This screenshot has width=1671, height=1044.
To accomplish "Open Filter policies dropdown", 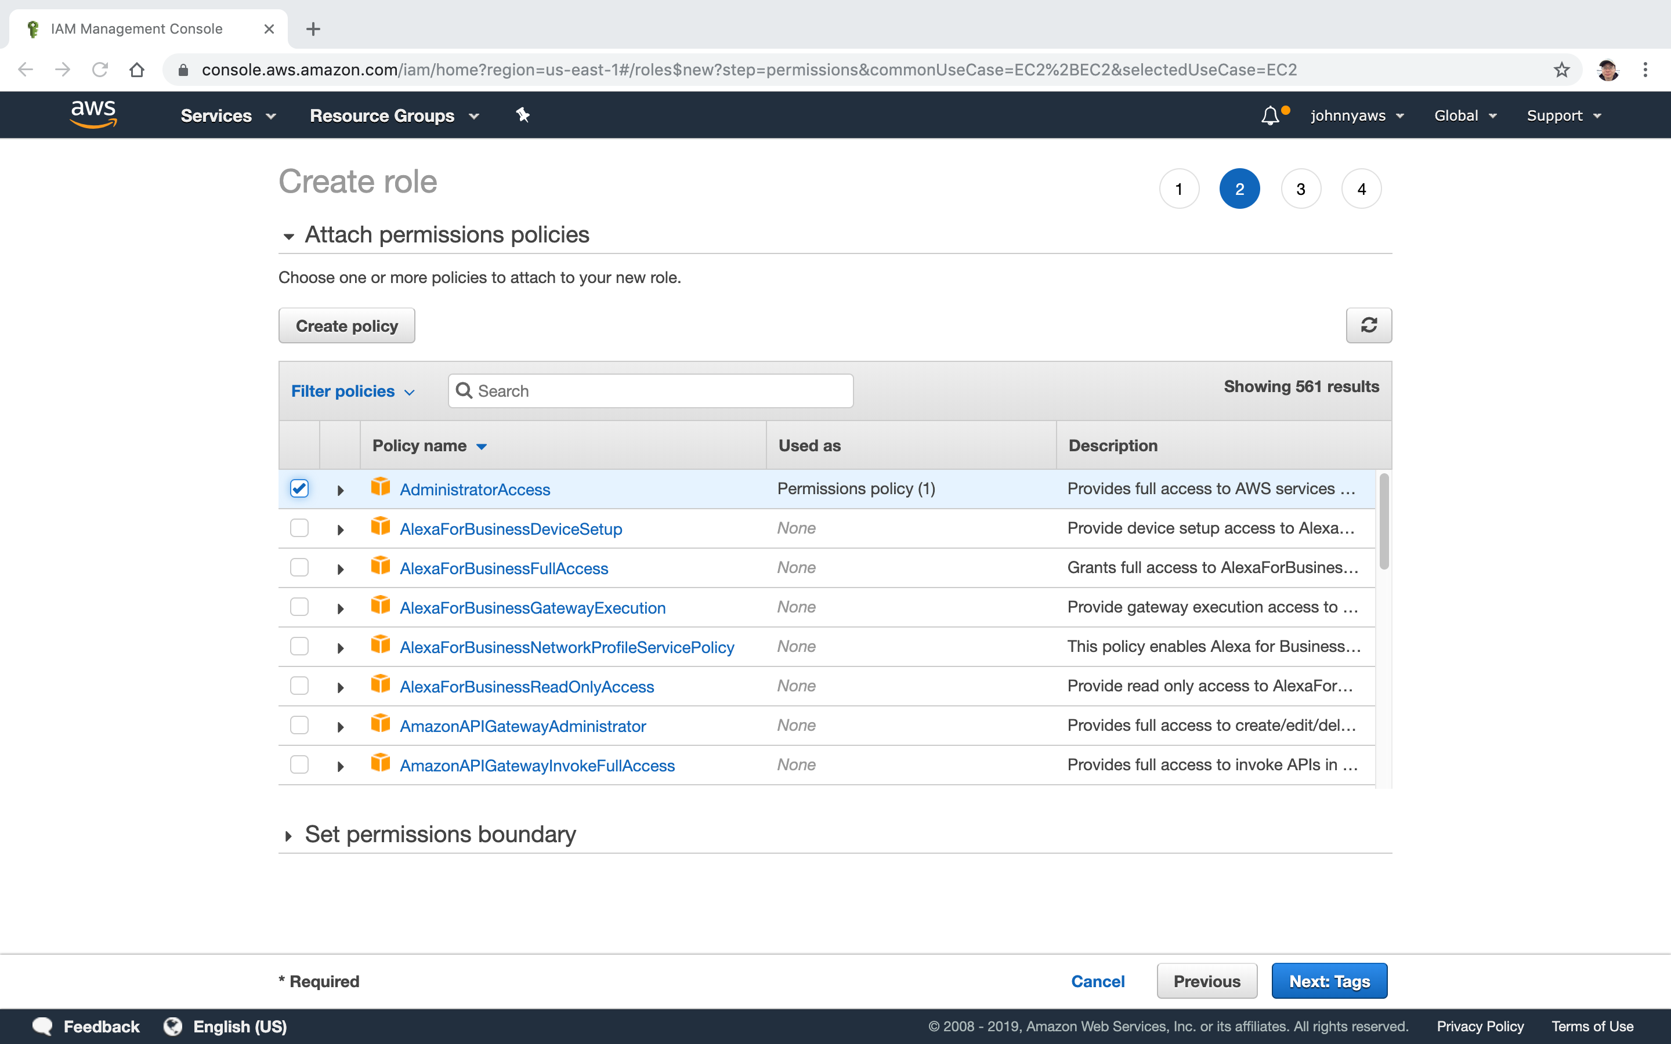I will pos(353,391).
